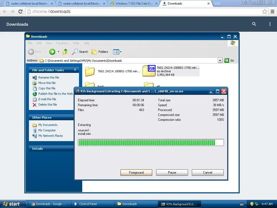The height and width of the screenshot is (208, 277).
Task: Go forward in Chrome browser
Action: click(x=12, y=11)
